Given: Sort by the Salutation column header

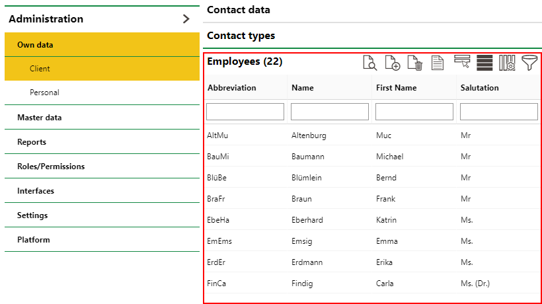Looking at the screenshot, I should (x=479, y=88).
